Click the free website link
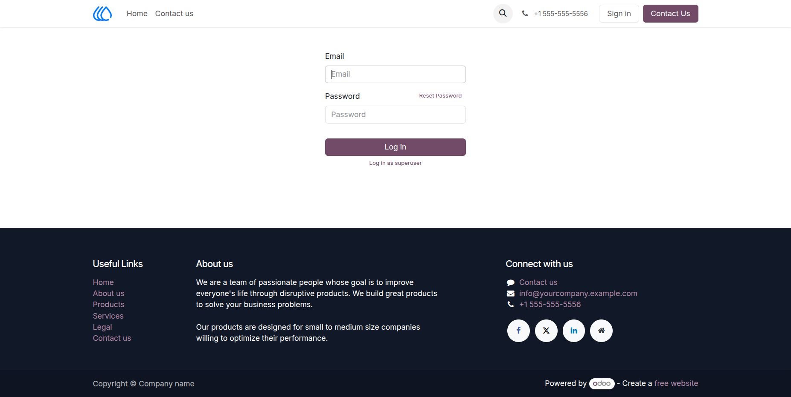This screenshot has height=397, width=791. [x=676, y=383]
